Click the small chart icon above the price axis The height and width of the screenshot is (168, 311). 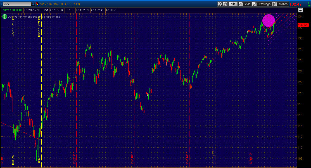click(300, 10)
